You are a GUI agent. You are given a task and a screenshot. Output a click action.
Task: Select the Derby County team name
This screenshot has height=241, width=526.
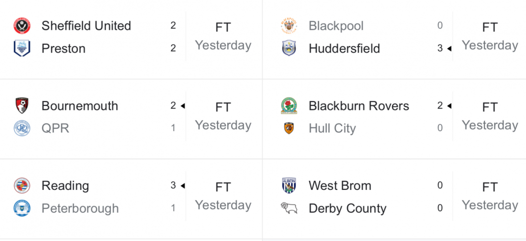pyautogui.click(x=348, y=209)
